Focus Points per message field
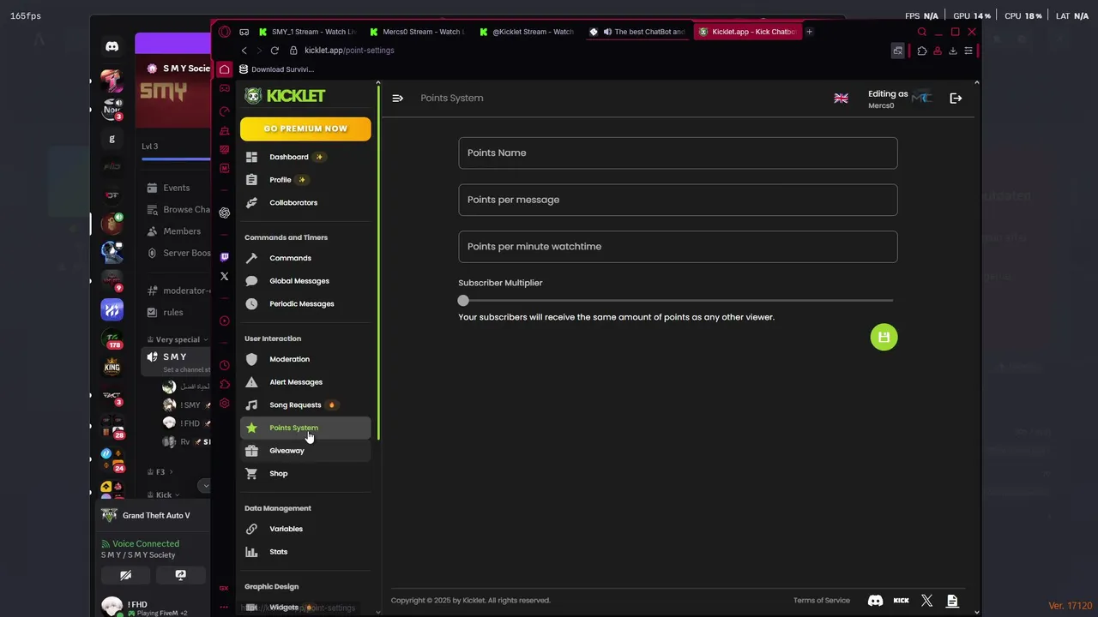This screenshot has height=617, width=1098. 678,200
